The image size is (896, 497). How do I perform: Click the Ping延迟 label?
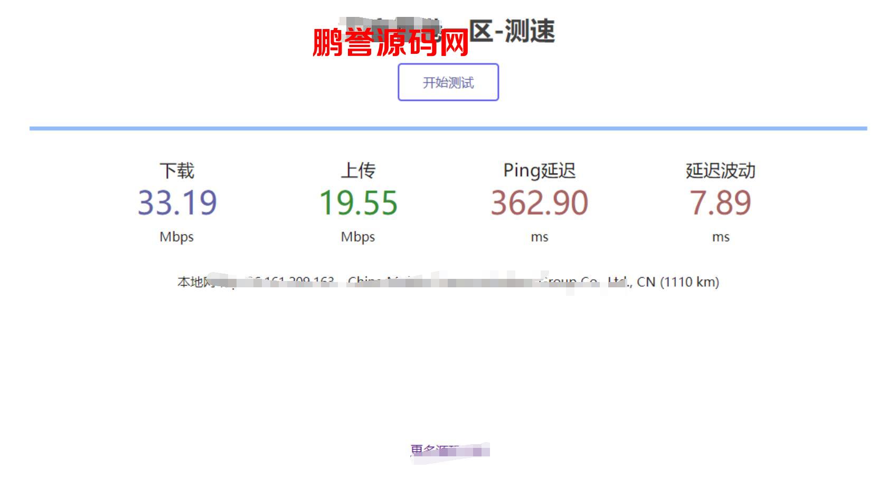click(x=539, y=171)
